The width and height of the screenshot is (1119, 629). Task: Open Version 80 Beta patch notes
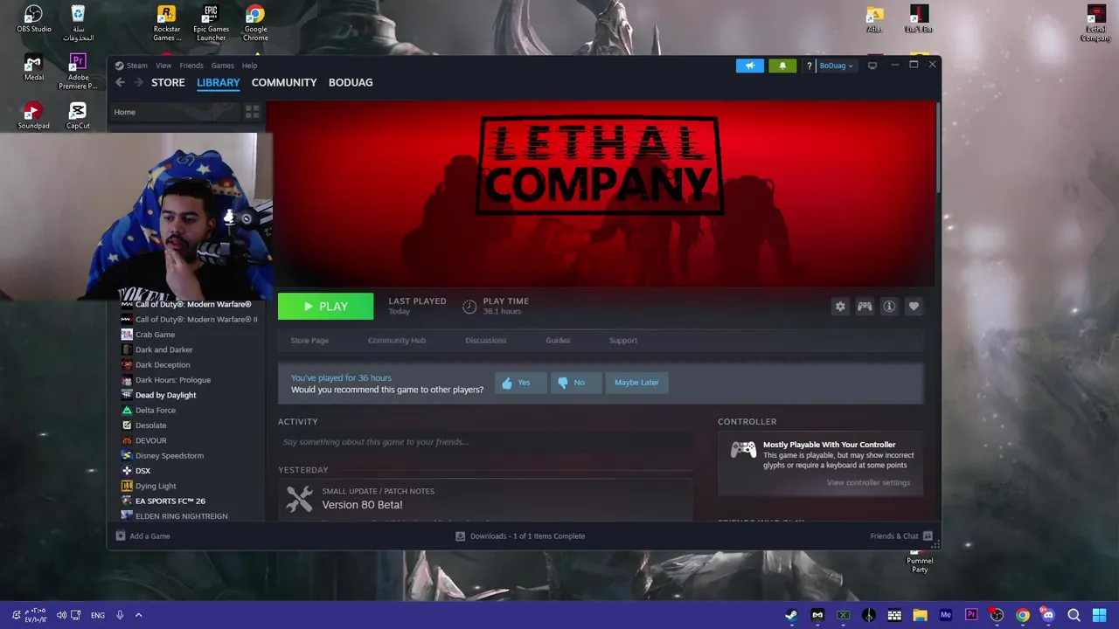tap(362, 505)
